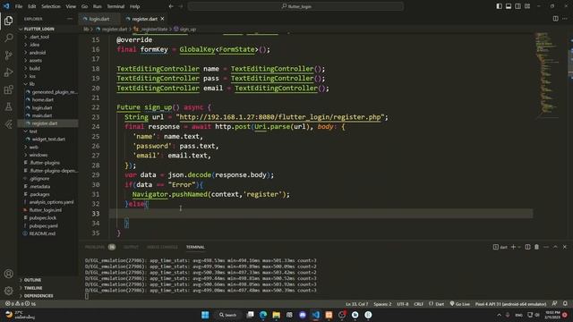
Task: Split the terminal panel
Action: pyautogui.click(x=527, y=247)
